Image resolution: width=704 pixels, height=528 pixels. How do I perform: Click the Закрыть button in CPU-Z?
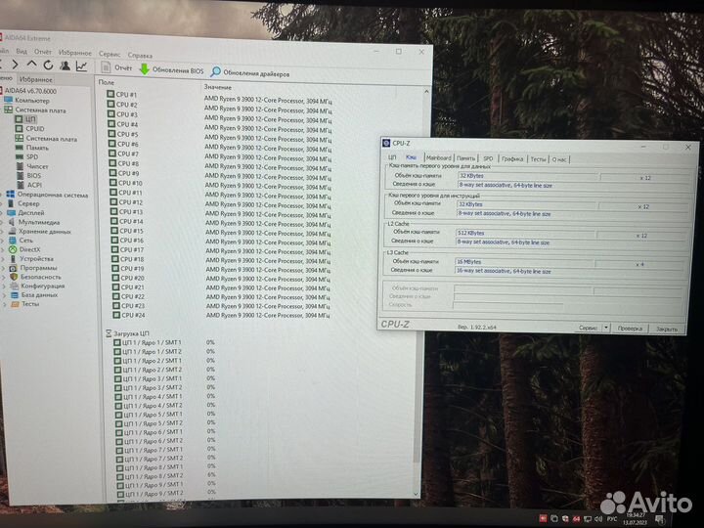click(x=667, y=330)
